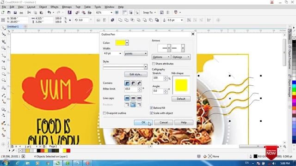Choose the mitered corners option

click(x=127, y=83)
